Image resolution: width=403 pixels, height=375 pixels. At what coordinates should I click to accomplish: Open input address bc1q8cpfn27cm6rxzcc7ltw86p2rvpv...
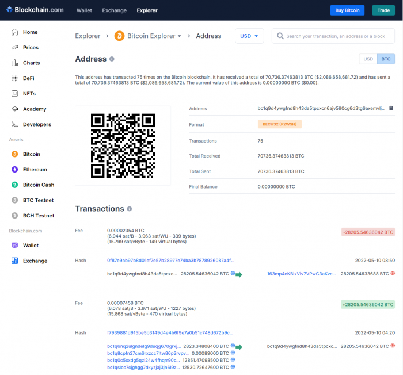tap(149, 353)
